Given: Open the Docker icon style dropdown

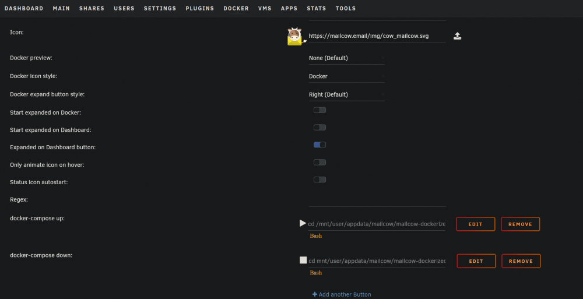Looking at the screenshot, I should pos(346,76).
